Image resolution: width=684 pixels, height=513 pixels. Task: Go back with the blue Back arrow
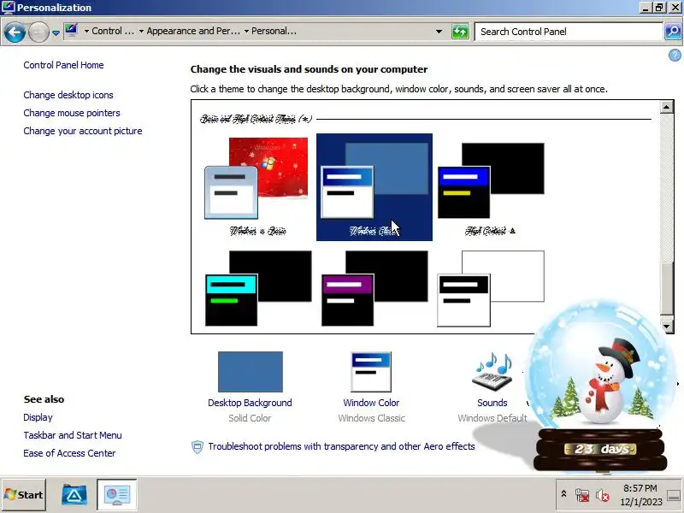(x=15, y=32)
